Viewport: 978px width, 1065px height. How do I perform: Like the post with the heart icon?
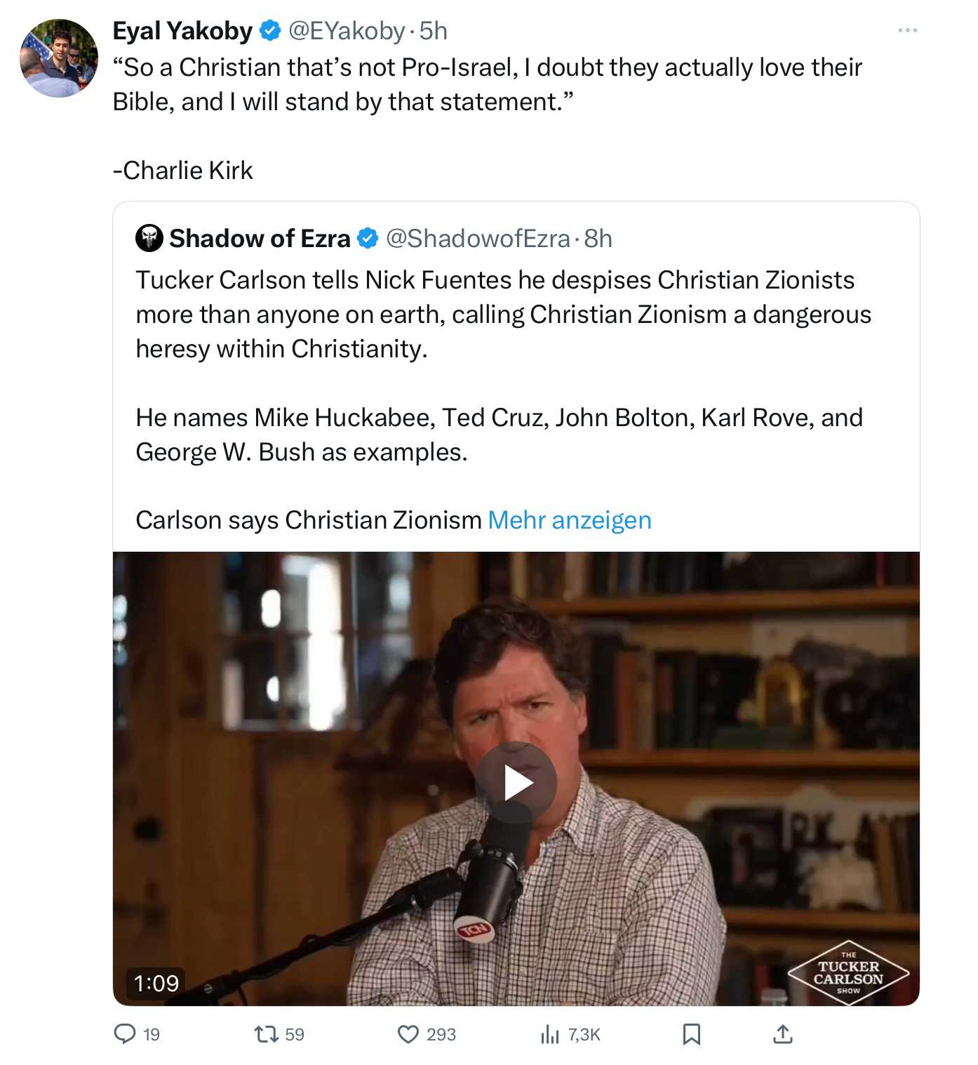408,1033
